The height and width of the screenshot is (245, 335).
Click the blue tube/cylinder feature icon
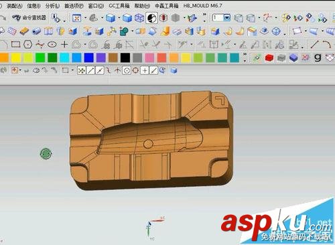36,31
